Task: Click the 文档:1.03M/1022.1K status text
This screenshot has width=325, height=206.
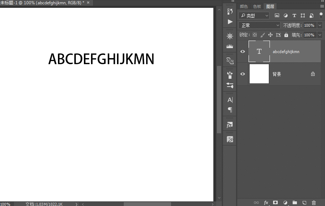Action: [x=44, y=204]
